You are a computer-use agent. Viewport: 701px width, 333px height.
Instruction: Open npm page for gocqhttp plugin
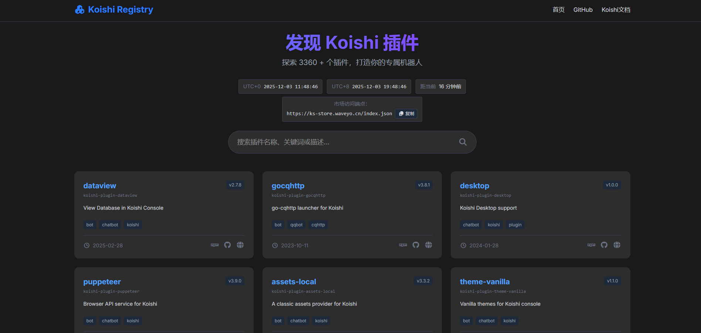tap(403, 245)
